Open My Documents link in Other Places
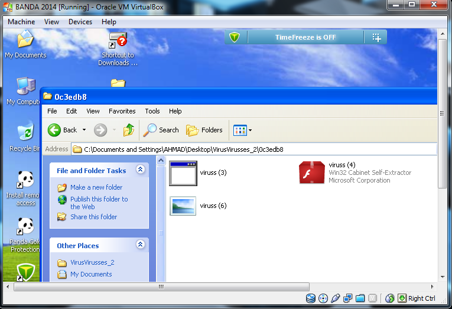This screenshot has width=452, height=309. point(91,274)
